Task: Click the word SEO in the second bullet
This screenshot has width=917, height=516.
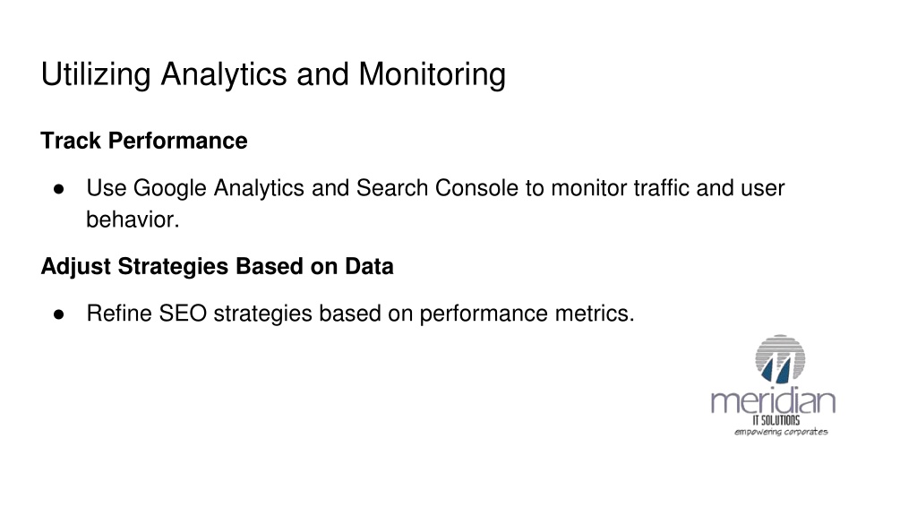Action: tap(183, 314)
